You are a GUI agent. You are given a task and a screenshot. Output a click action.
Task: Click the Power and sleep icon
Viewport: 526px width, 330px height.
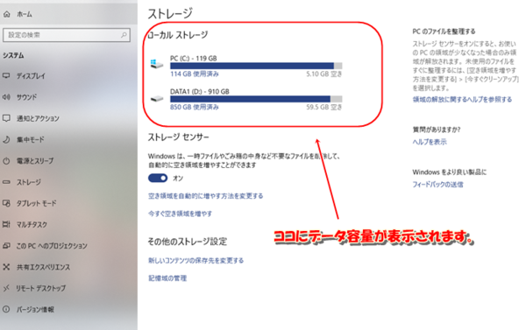click(x=6, y=161)
